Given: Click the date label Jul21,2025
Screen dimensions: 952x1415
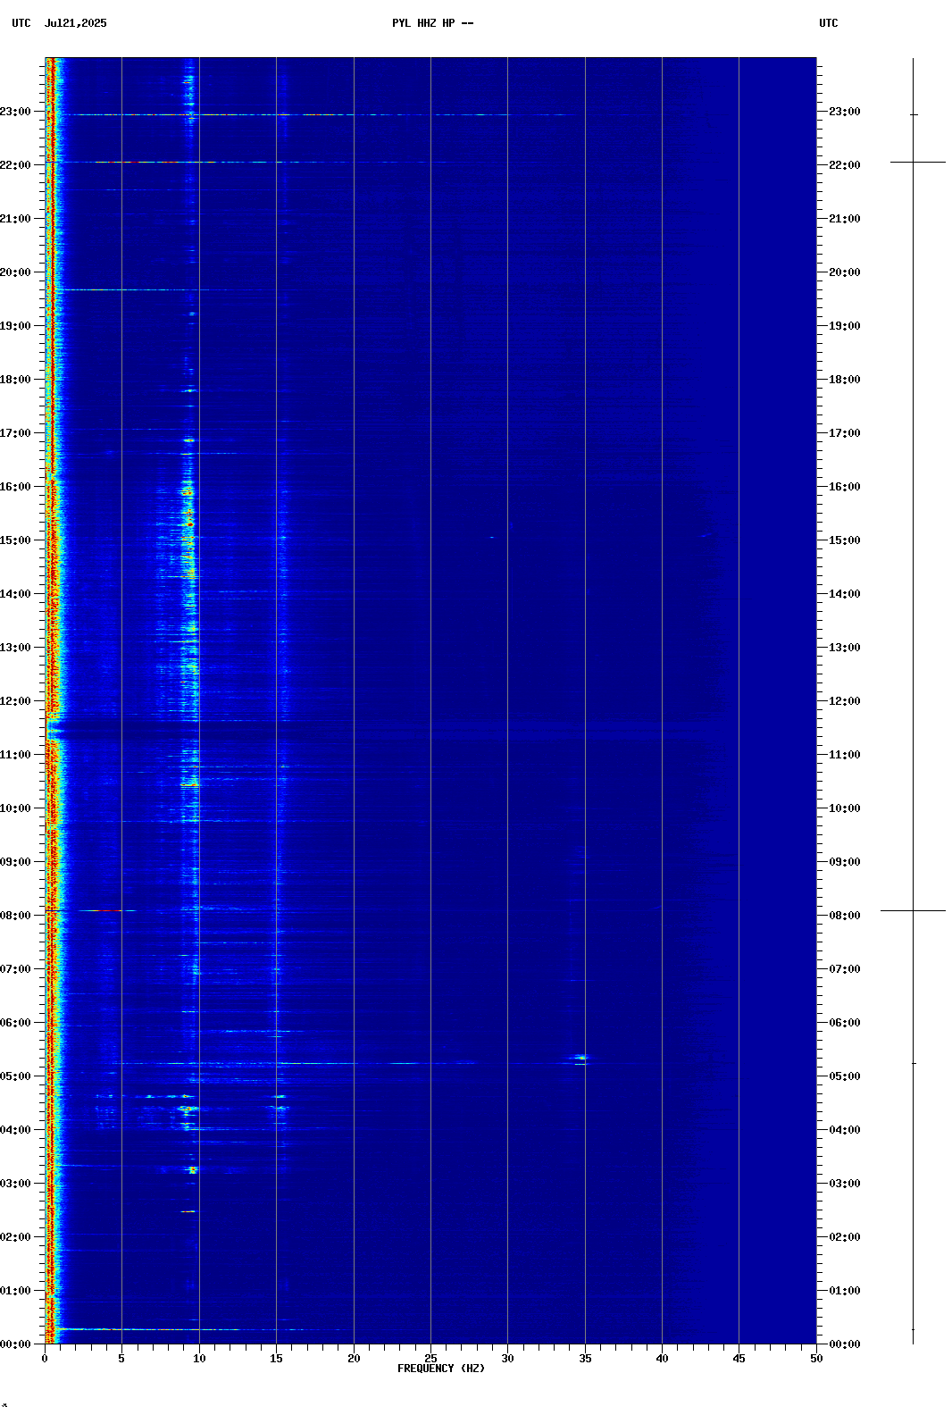Looking at the screenshot, I should tap(76, 23).
